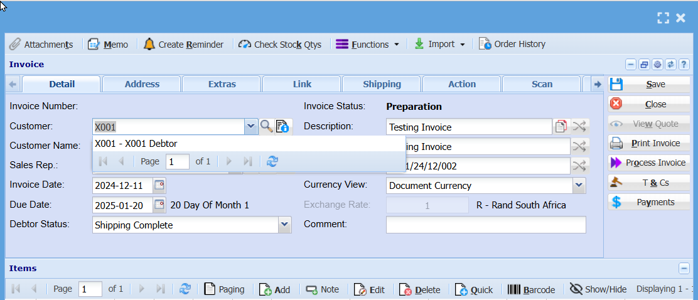Delete the selected item
Image resolution: width=698 pixels, height=300 pixels.
coord(420,289)
